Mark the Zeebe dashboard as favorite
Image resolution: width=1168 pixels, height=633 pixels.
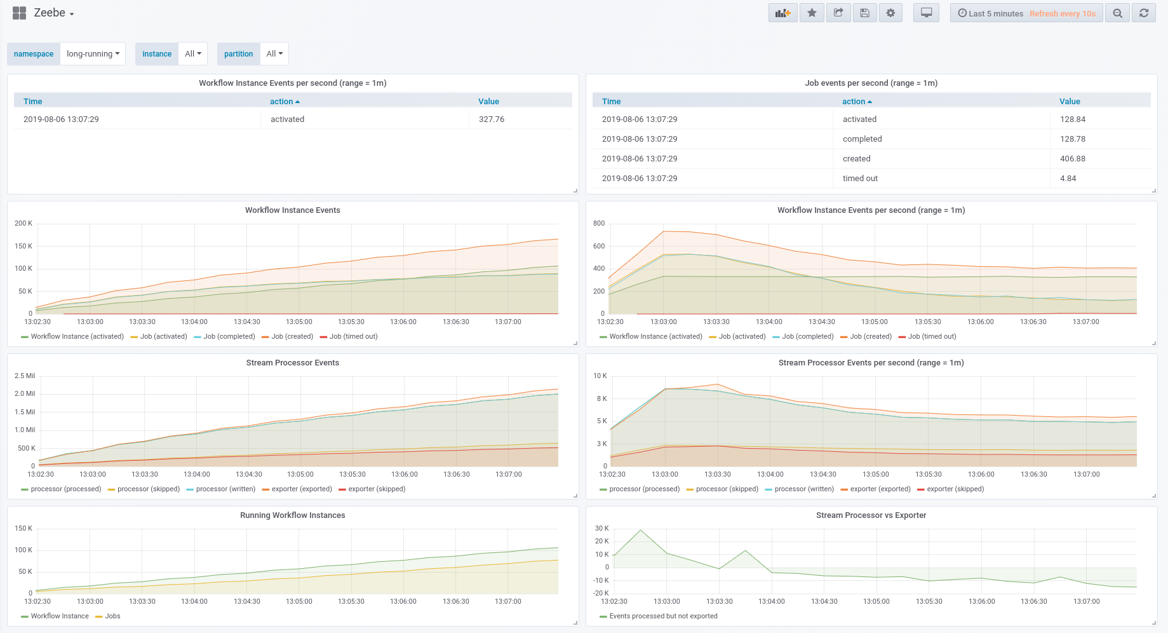(812, 13)
